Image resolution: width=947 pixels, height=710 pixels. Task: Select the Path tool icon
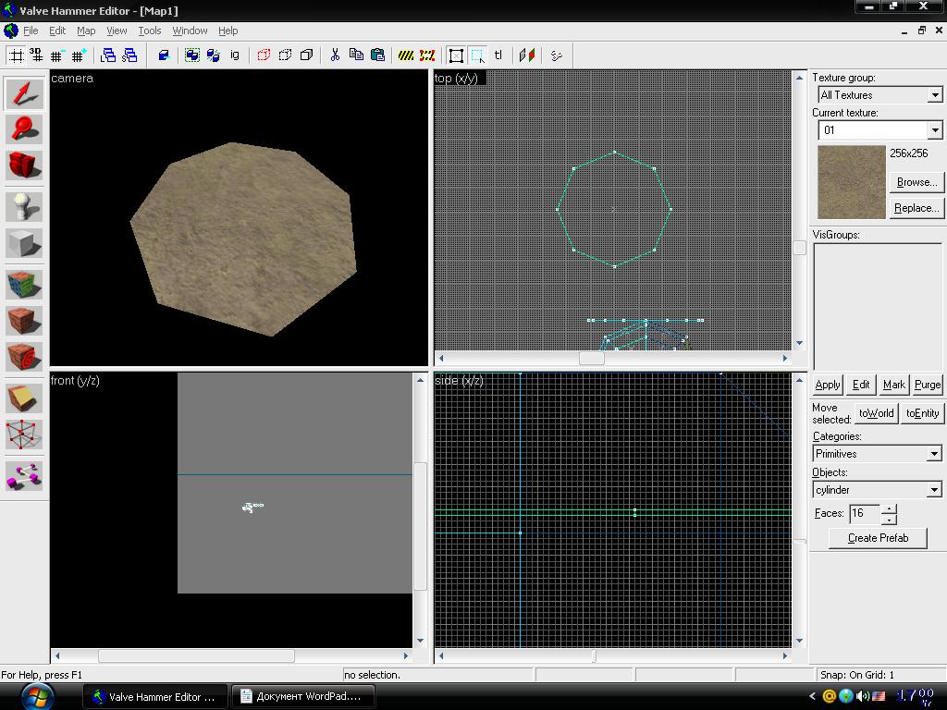(x=24, y=476)
